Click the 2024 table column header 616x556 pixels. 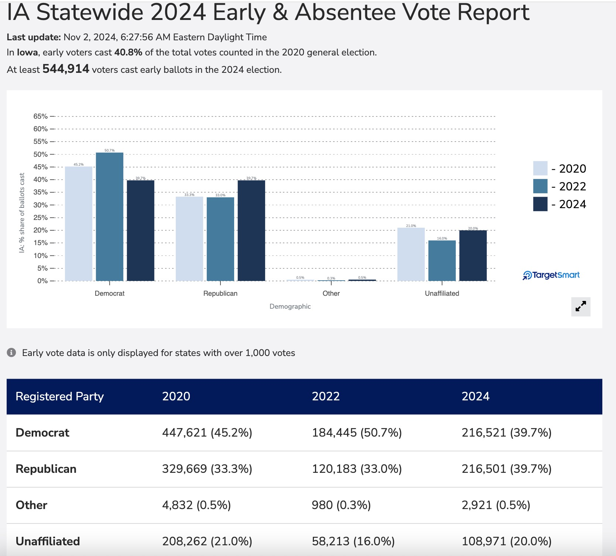(475, 396)
